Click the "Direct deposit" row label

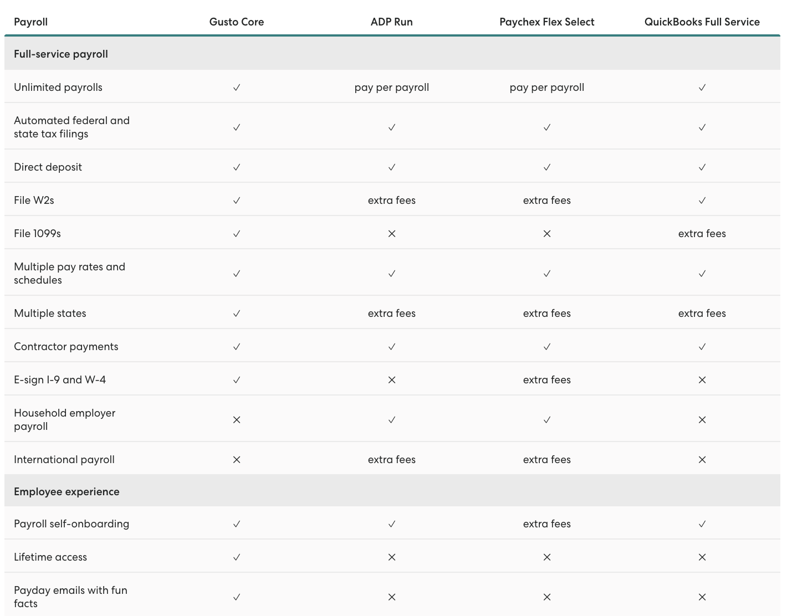(x=48, y=167)
